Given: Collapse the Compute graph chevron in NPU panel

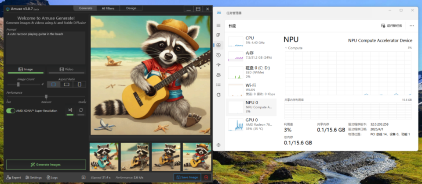Looking at the screenshot, I should coord(286,48).
